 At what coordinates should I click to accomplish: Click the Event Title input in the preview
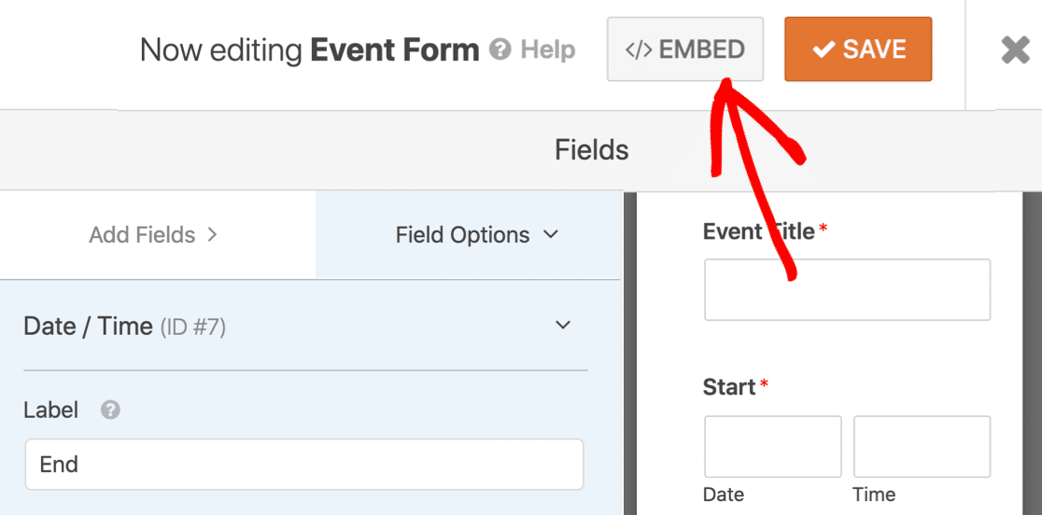coord(847,290)
